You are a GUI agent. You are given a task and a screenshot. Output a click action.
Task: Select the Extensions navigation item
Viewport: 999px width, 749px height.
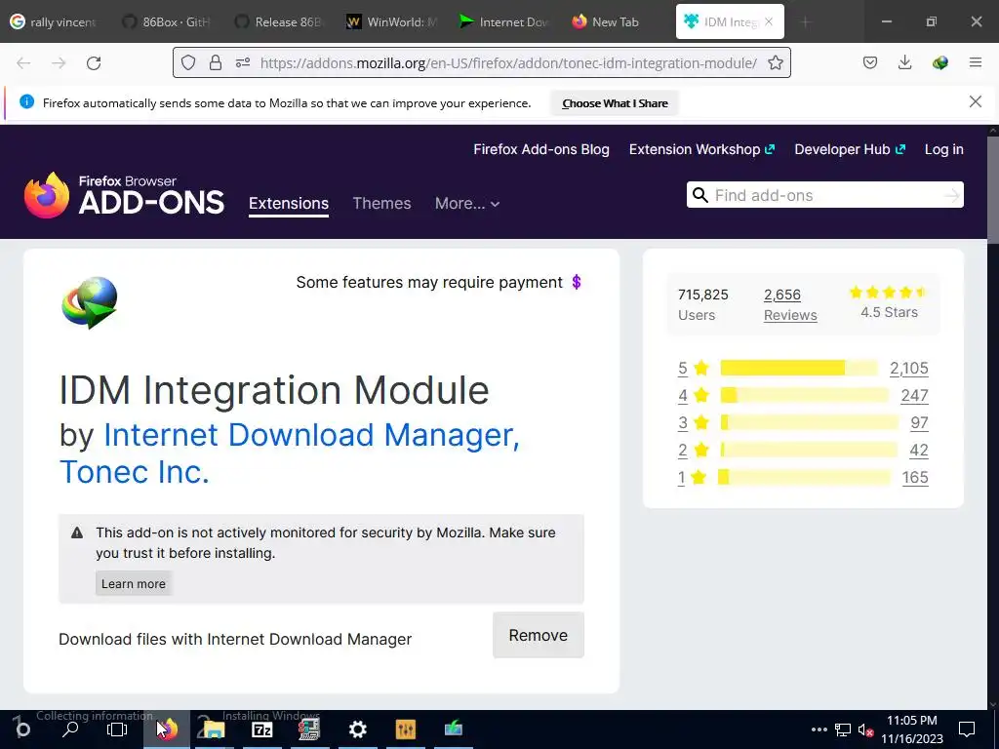(289, 203)
